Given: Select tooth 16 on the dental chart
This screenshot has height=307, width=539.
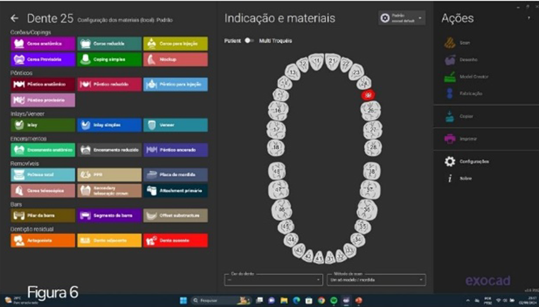Looking at the screenshot, I should [278, 111].
